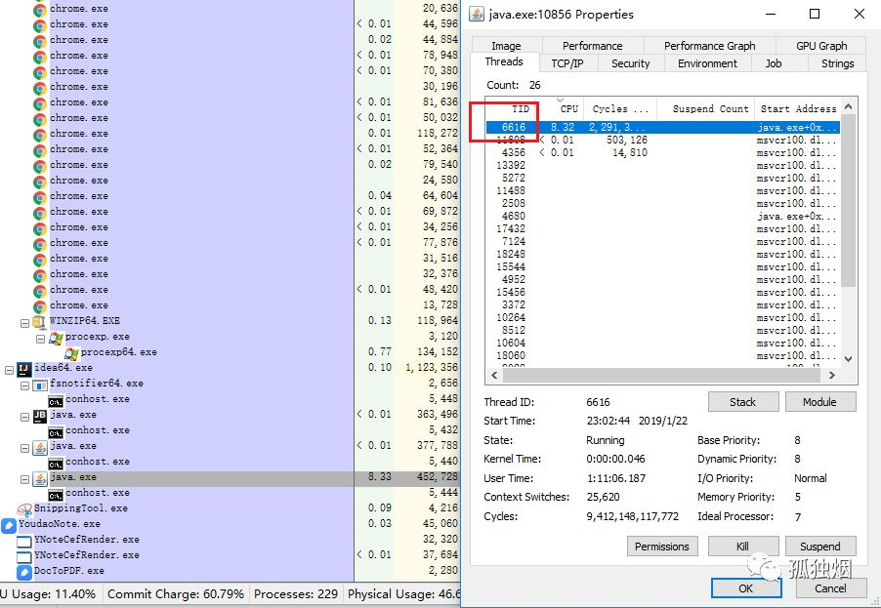
Task: Click the DocToPDF.exe icon
Action: tap(24, 572)
